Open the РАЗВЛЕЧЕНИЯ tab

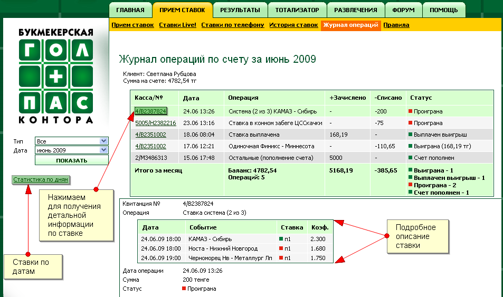pyautogui.click(x=355, y=10)
